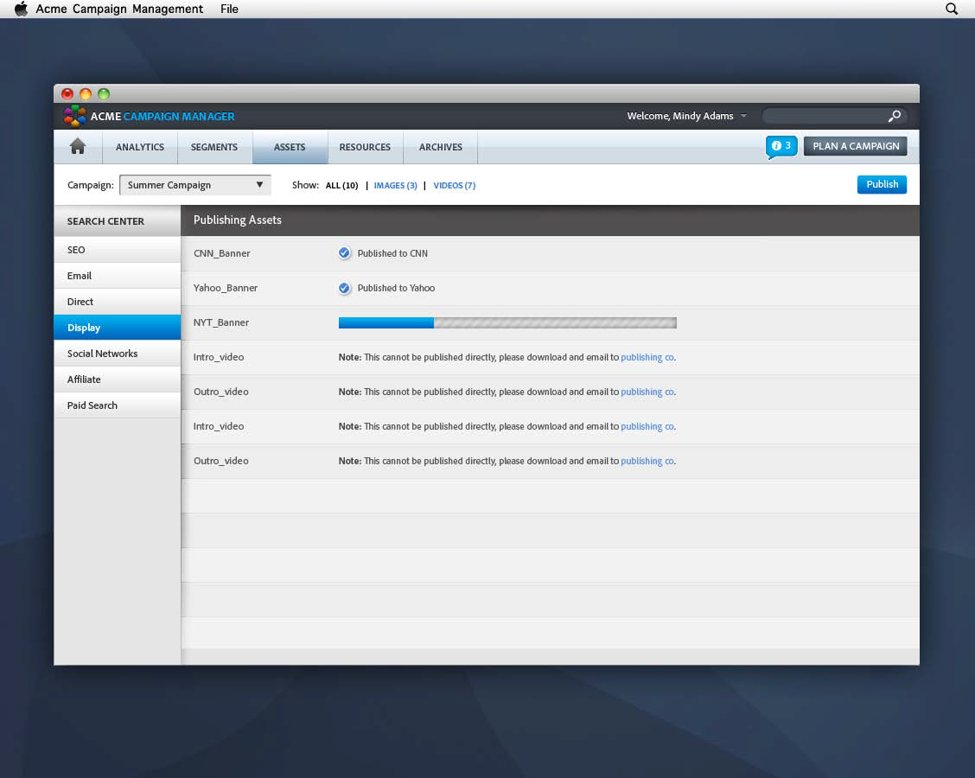
Task: Select the Yahoo_Banner asset name
Action: pyautogui.click(x=225, y=288)
